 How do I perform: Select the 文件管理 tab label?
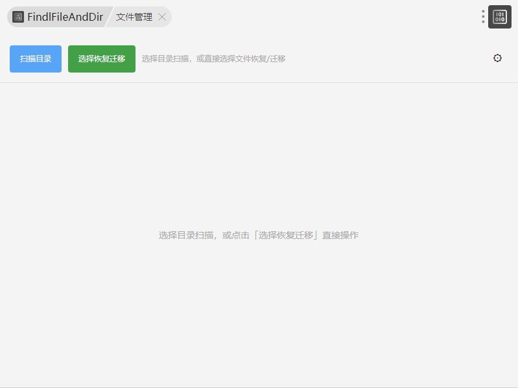point(134,17)
